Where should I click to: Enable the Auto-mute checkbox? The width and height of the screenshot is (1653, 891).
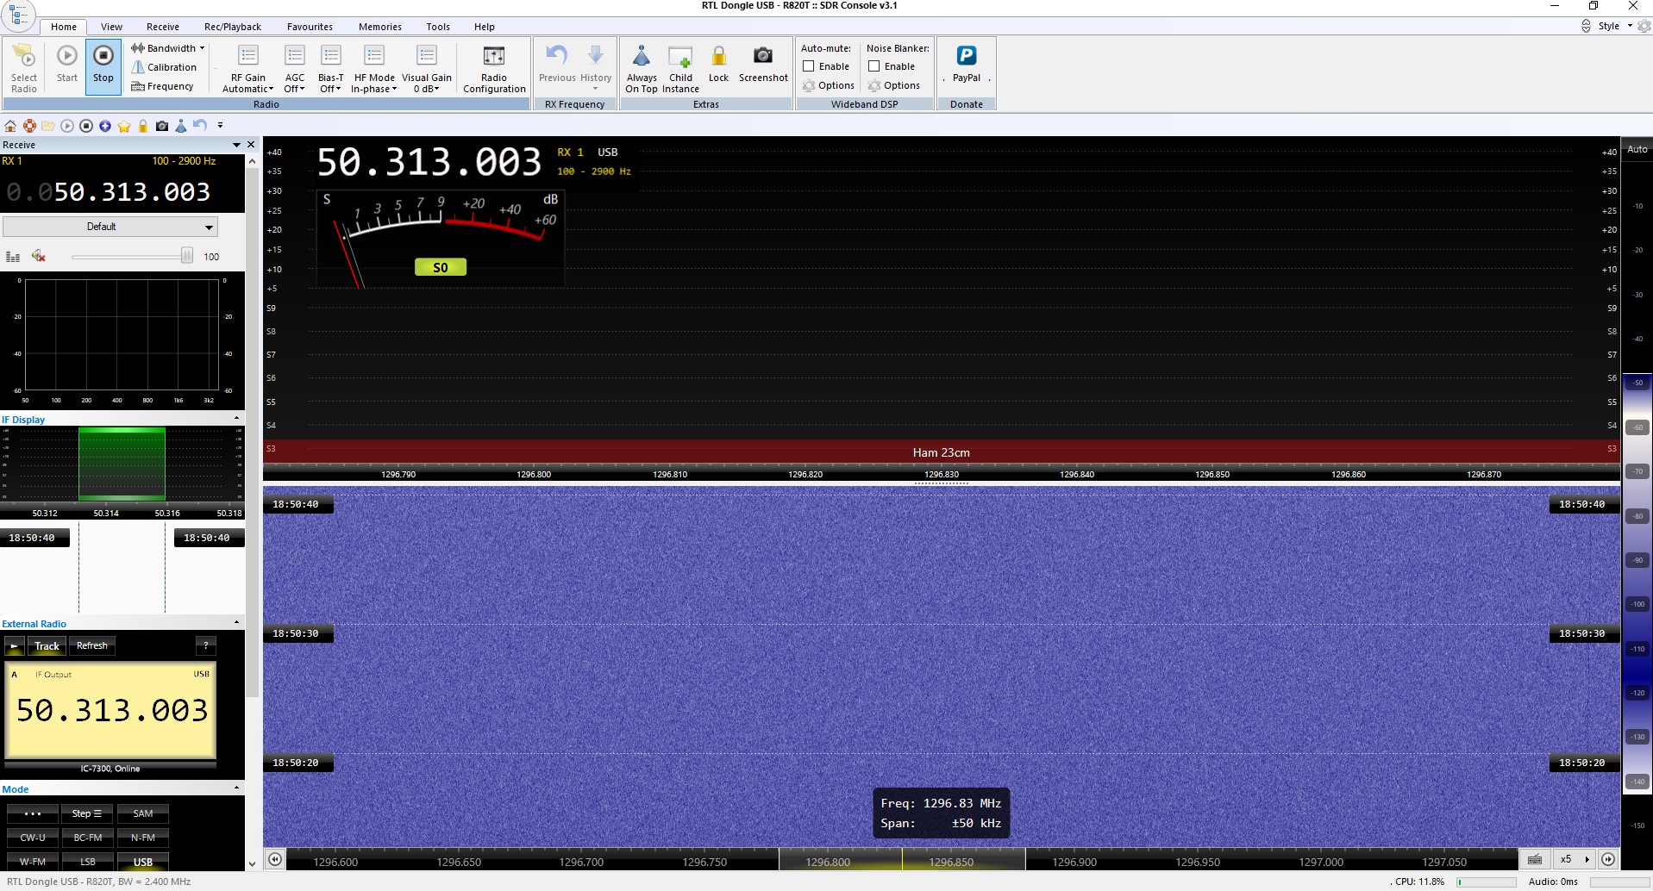(809, 66)
